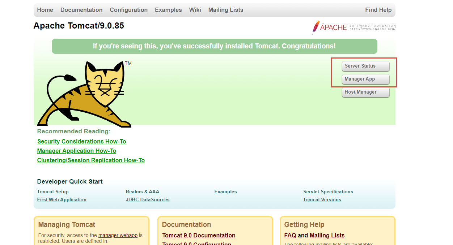453x245 pixels.
Task: Visit the Realms & AAA link
Action: click(143, 192)
